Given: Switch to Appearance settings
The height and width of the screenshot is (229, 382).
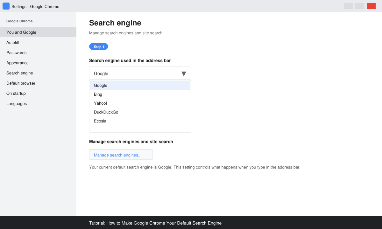Looking at the screenshot, I should click(x=38, y=63).
